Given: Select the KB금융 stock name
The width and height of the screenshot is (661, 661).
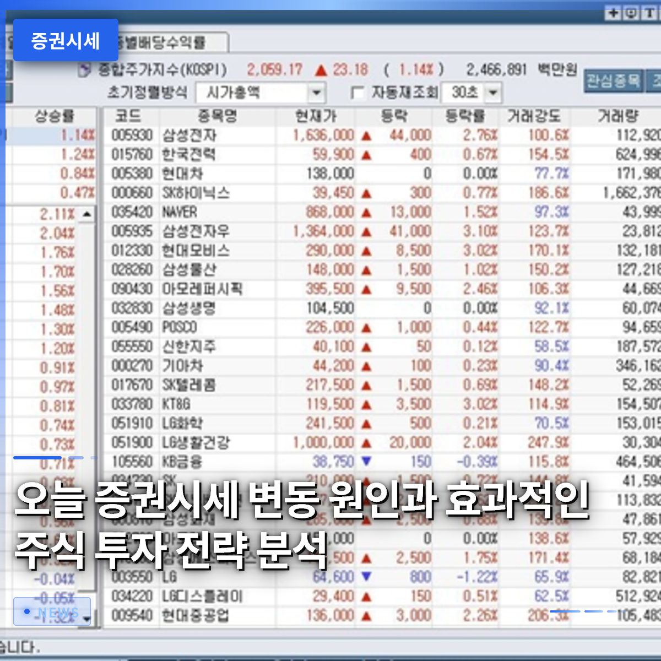Looking at the screenshot, I should tap(182, 462).
